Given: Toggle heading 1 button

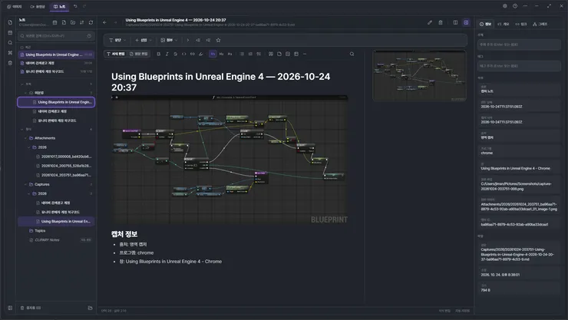Looking at the screenshot, I should pyautogui.click(x=213, y=54).
